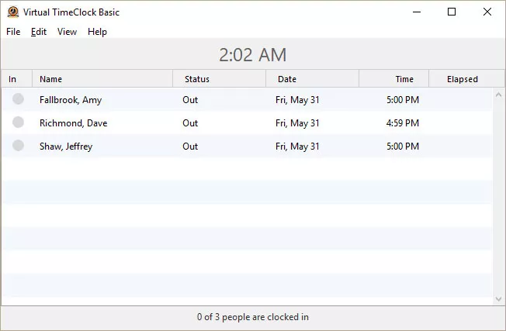This screenshot has width=506, height=331.
Task: Maximize the Virtual TimeClock window
Action: (452, 12)
